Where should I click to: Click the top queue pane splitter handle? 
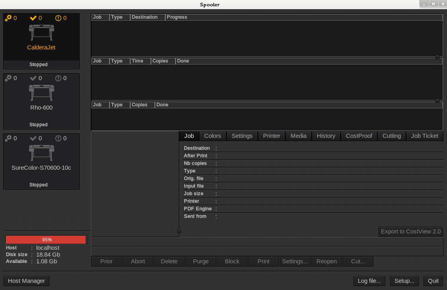[x=437, y=57]
